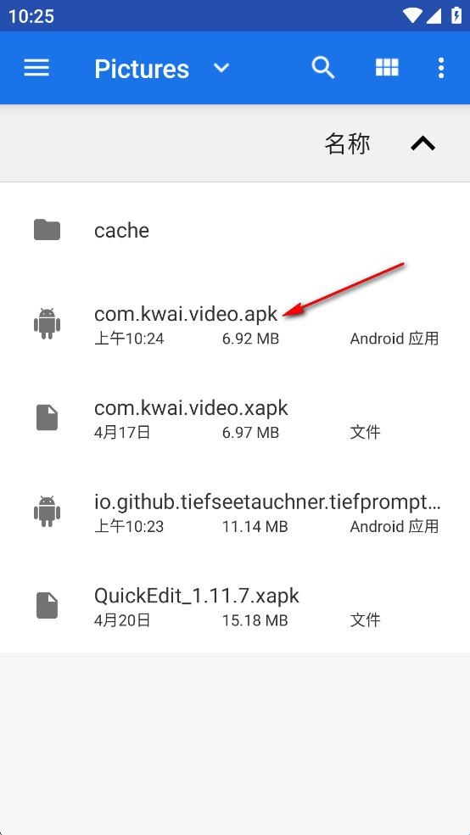Viewport: 470px width, 835px height.
Task: Open io.github.tiefseetauchner.tiefprompt APK
Action: [235, 511]
